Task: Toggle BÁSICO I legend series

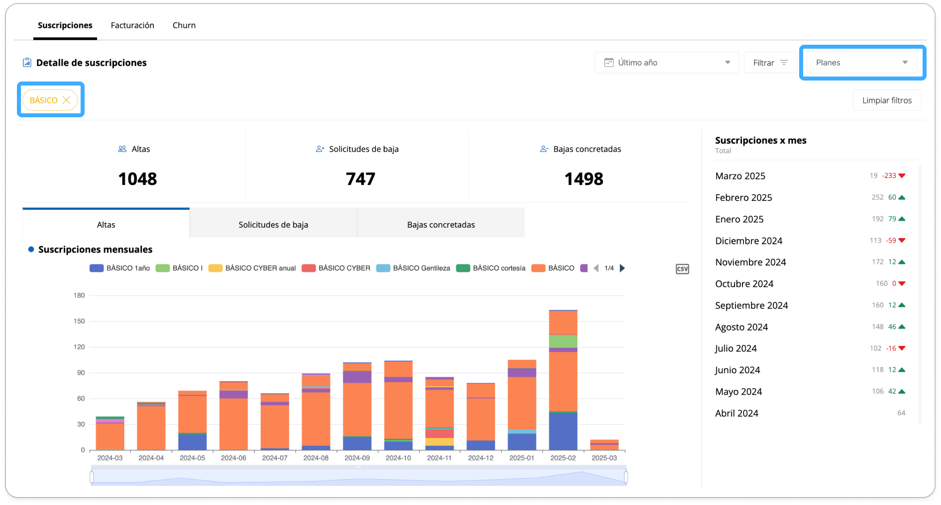Action: point(179,268)
